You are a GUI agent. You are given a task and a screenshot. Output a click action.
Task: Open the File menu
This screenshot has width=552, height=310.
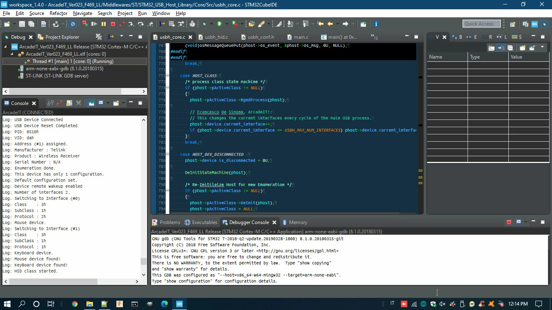click(6, 13)
